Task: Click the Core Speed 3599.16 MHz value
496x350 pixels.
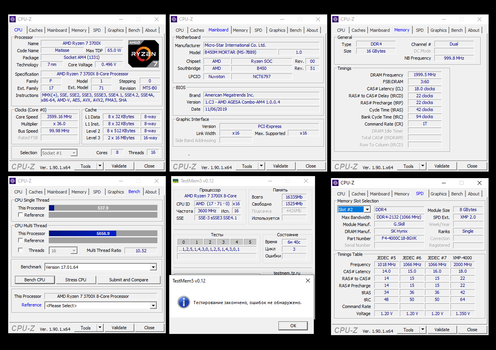Action: pos(60,117)
